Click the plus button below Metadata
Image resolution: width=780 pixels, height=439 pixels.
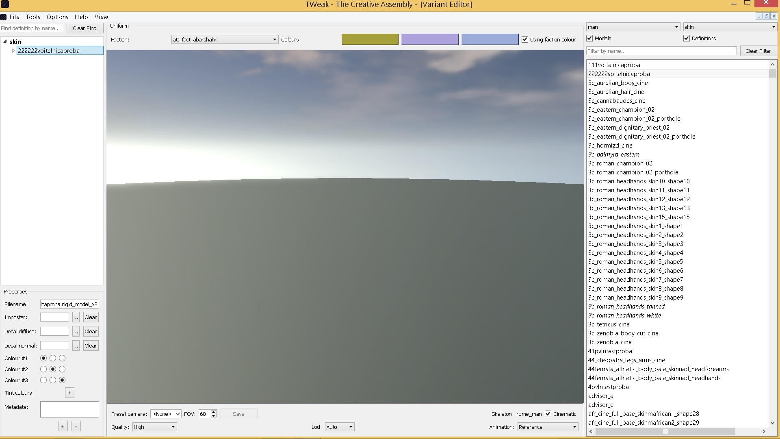click(63, 426)
